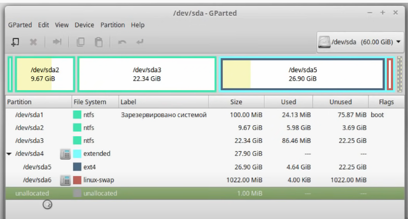Viewport: 408px width, 219px height.
Task: Open the GParted menu
Action: pyautogui.click(x=20, y=25)
